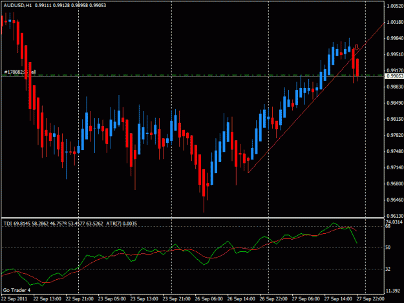Click price axis value 0.98150
This screenshot has height=303, width=404.
395,119
